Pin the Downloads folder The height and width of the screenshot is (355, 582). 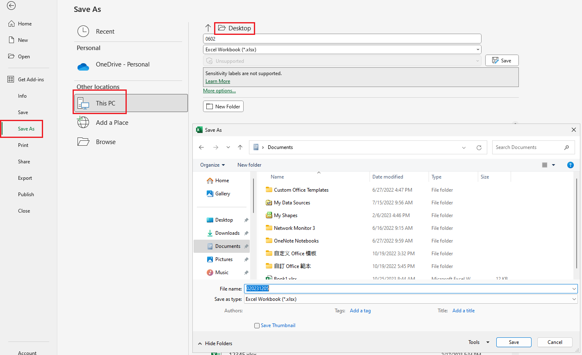point(246,233)
